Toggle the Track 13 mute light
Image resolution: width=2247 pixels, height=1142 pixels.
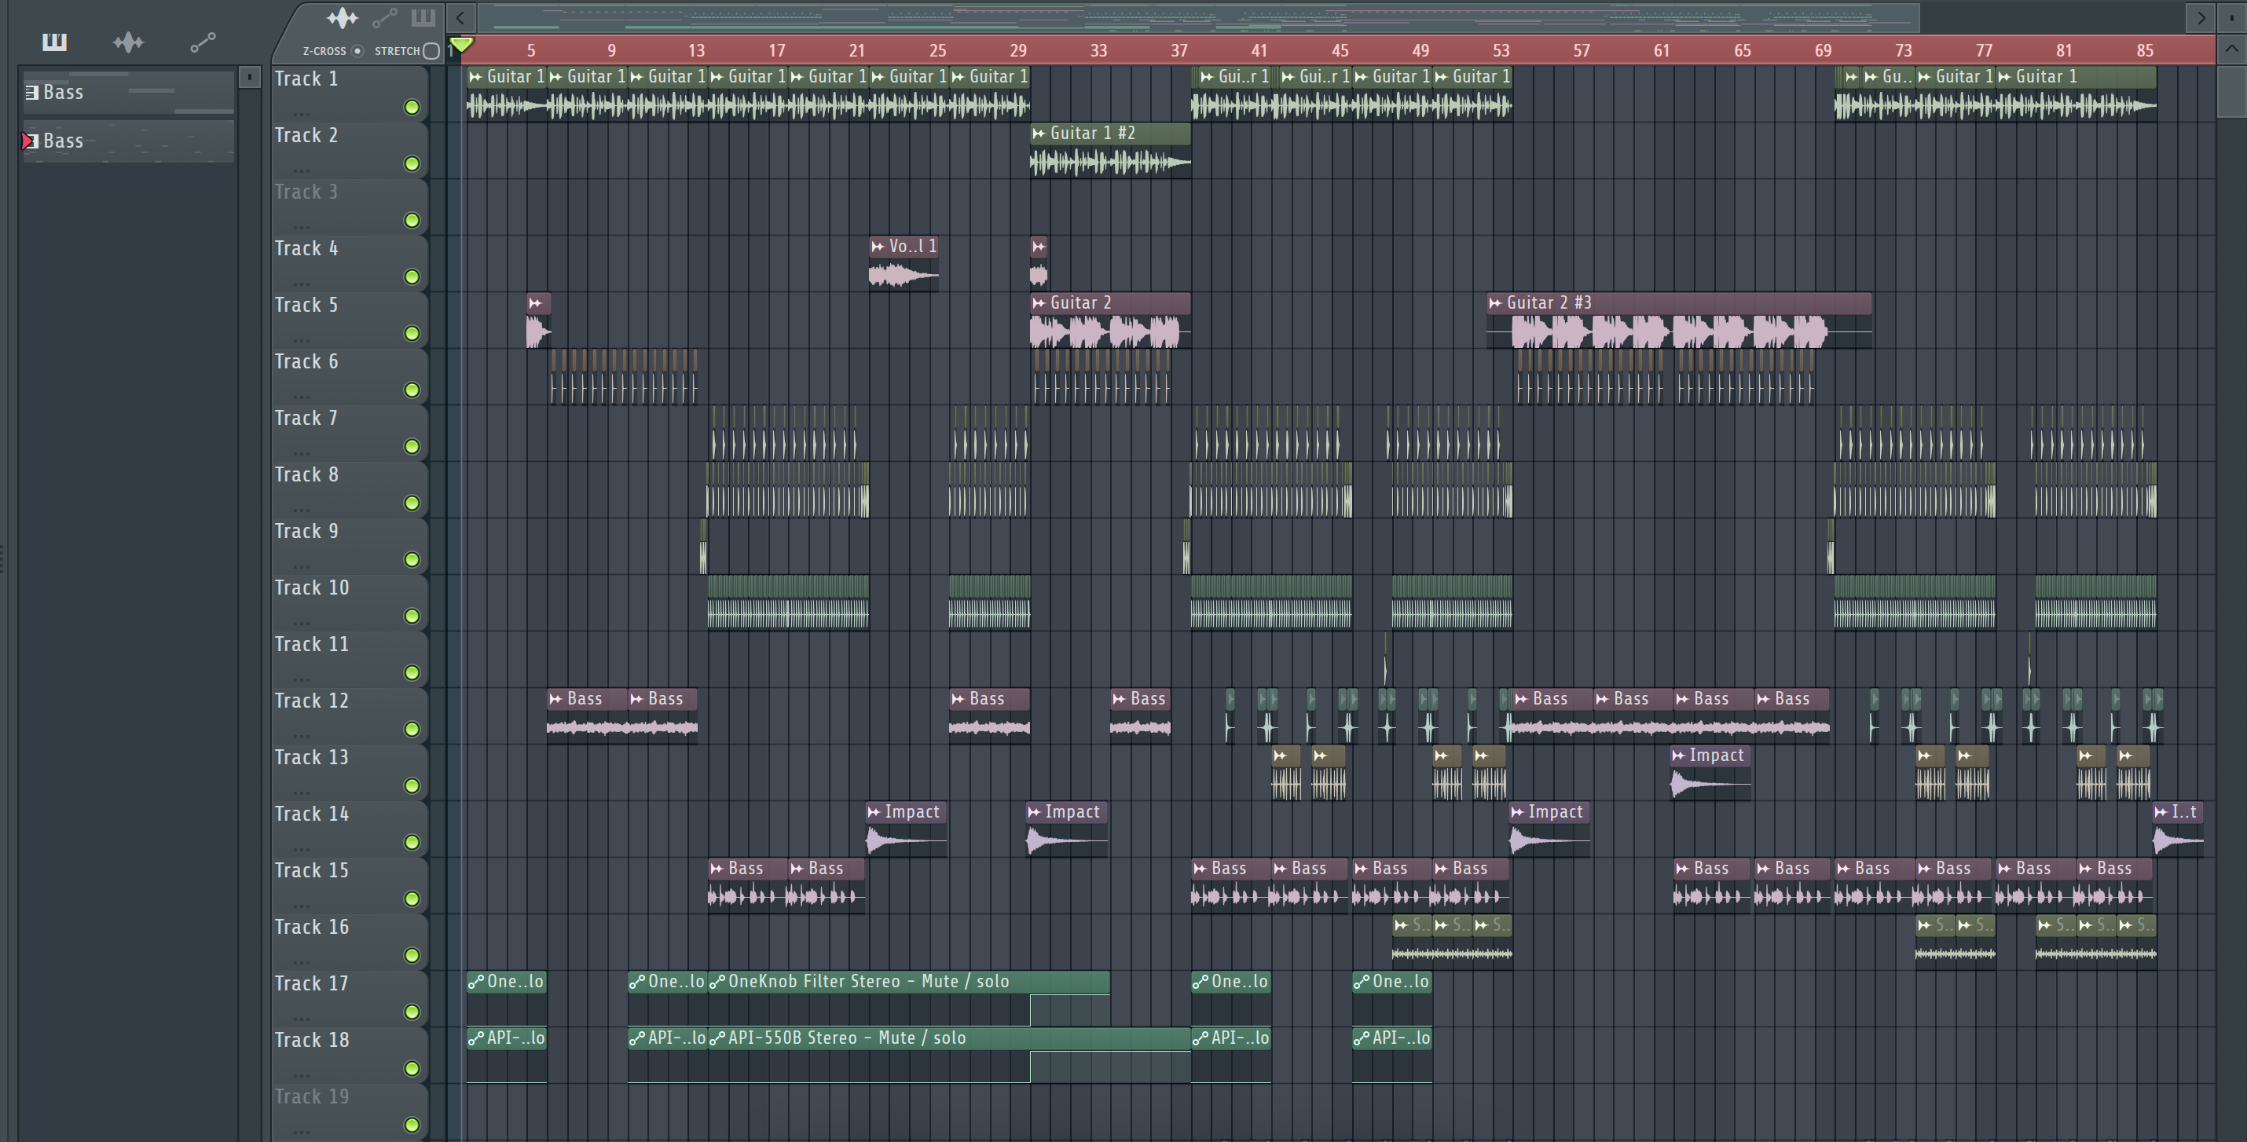click(412, 786)
